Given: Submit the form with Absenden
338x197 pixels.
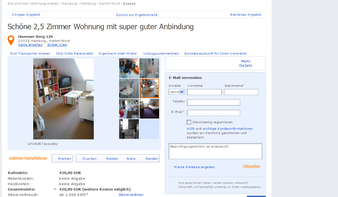Looking at the screenshot, I should click(251, 166).
